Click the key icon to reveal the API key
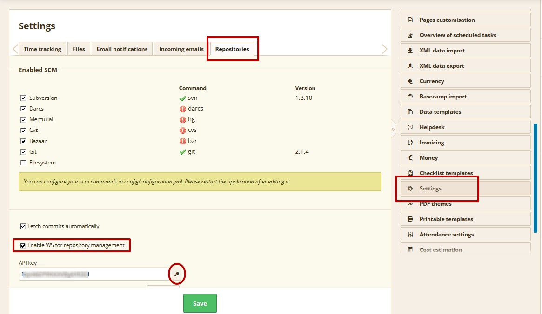The width and height of the screenshot is (542, 314). (177, 274)
